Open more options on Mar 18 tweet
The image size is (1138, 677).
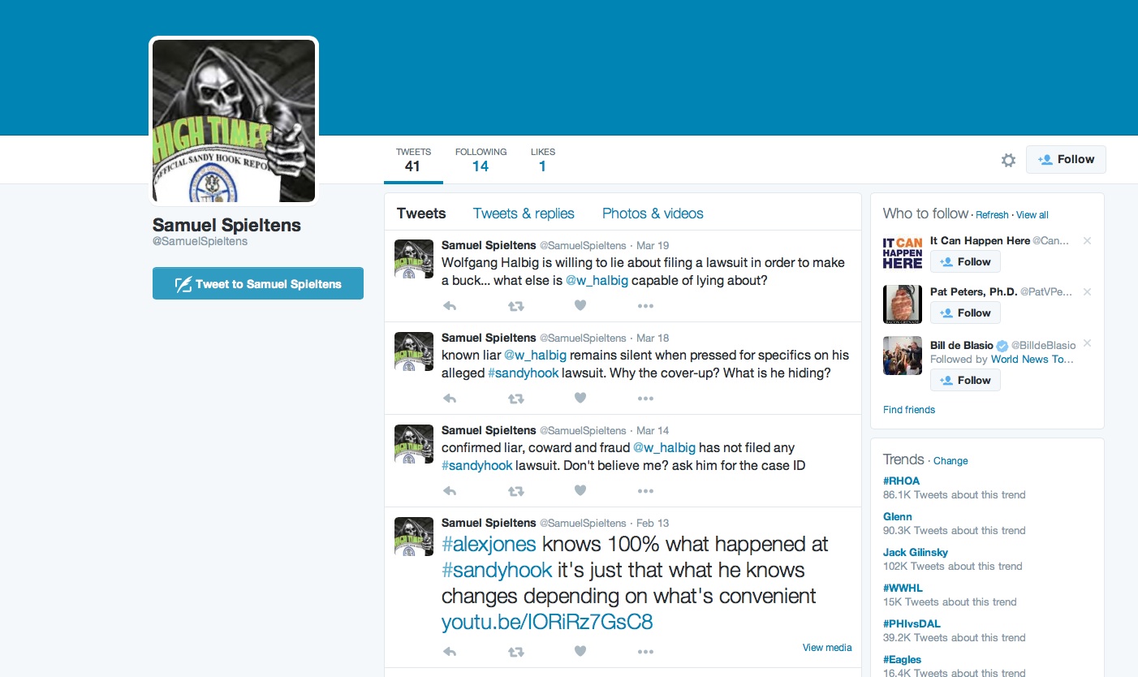(645, 399)
